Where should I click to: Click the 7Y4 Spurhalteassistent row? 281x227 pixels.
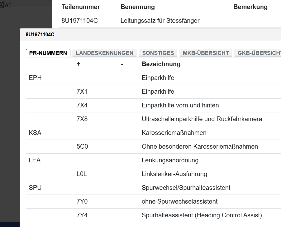[202, 215]
